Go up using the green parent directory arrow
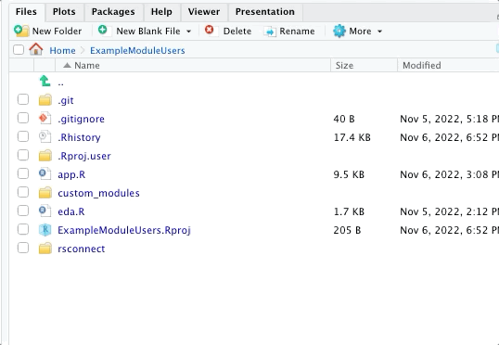Image resolution: width=499 pixels, height=345 pixels. click(x=45, y=81)
